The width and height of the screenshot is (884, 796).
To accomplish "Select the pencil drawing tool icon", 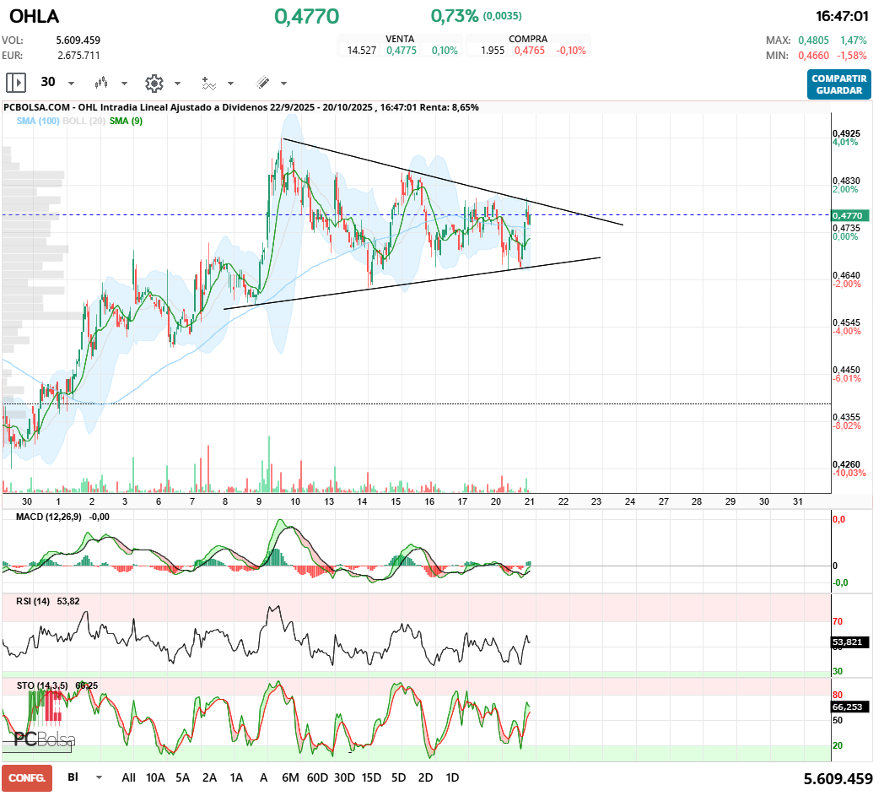I will point(262,83).
